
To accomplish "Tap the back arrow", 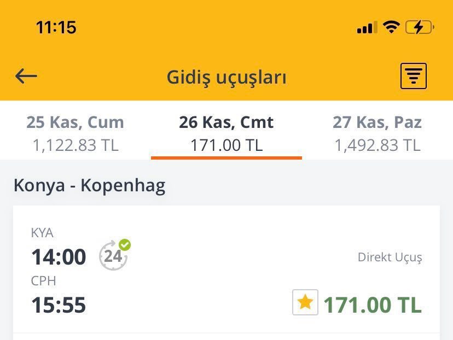I will click(26, 77).
